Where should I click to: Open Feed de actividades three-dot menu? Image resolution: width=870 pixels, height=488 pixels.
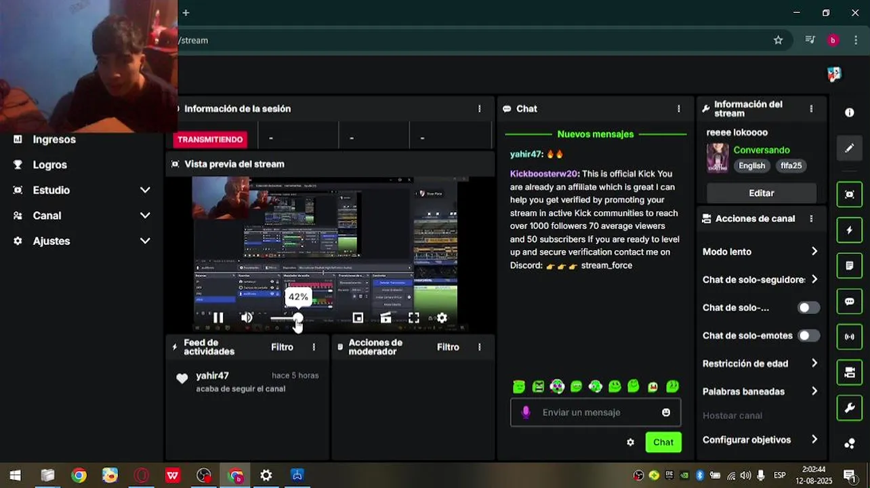313,347
